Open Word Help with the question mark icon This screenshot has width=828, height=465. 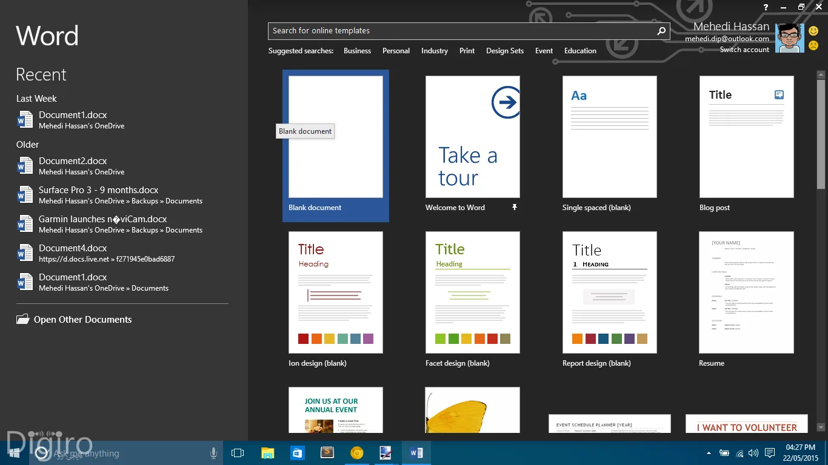(x=766, y=7)
